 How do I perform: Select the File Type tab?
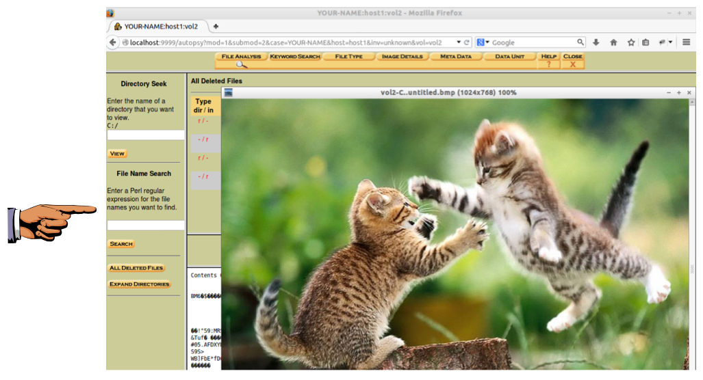click(348, 57)
